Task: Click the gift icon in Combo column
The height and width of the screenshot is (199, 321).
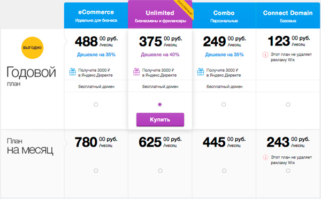Action: pyautogui.click(x=201, y=72)
